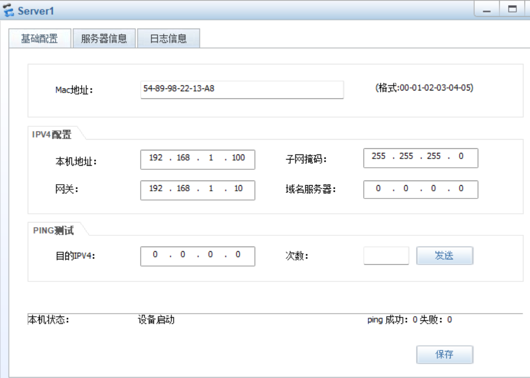This screenshot has height=378, width=530.
Task: Click the PING测试 group label
Action: [53, 231]
